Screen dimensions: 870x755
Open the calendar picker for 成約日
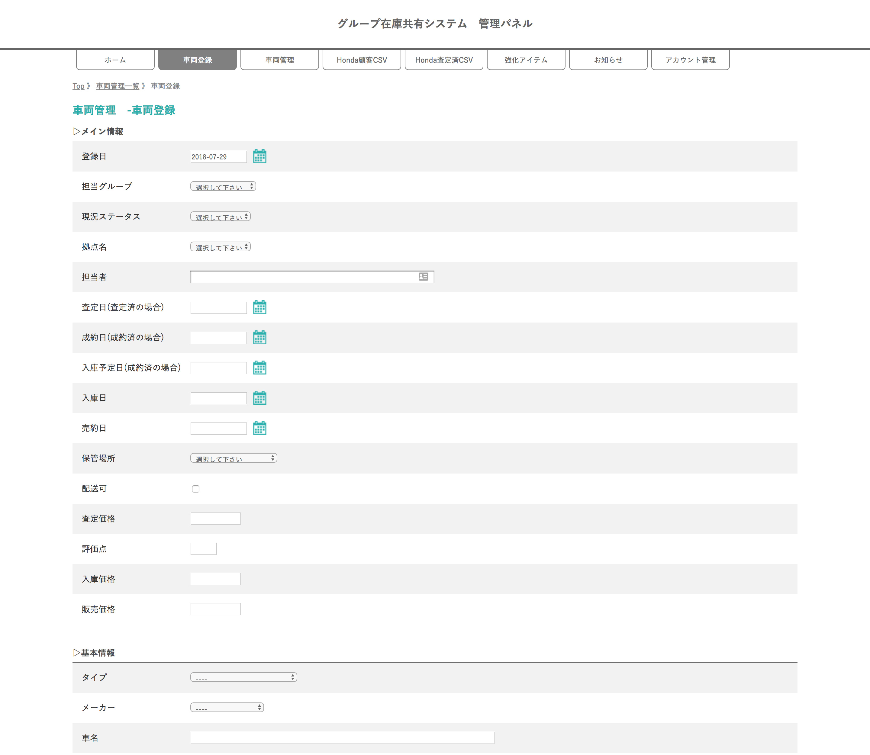tap(260, 337)
